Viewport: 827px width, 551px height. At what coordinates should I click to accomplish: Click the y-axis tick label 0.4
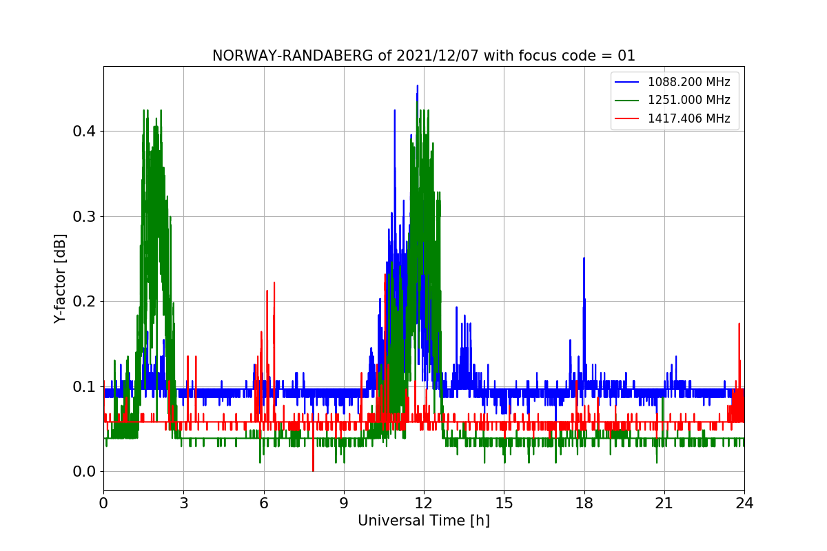tap(85, 132)
